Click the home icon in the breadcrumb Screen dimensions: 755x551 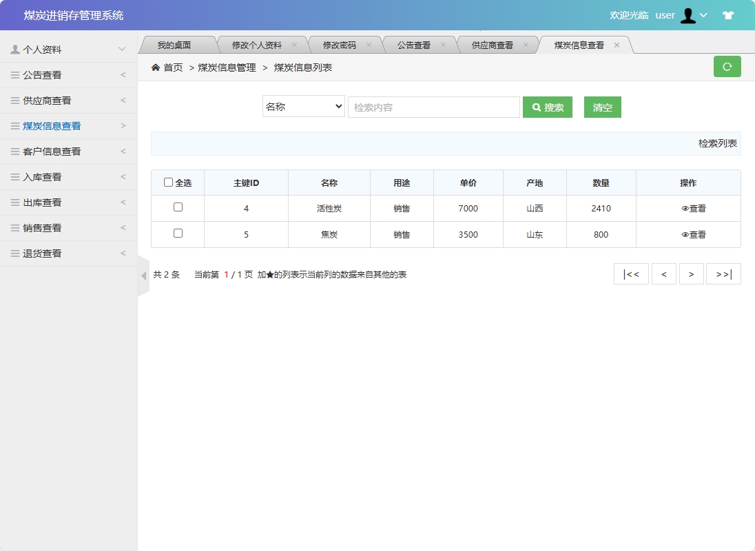click(x=155, y=68)
